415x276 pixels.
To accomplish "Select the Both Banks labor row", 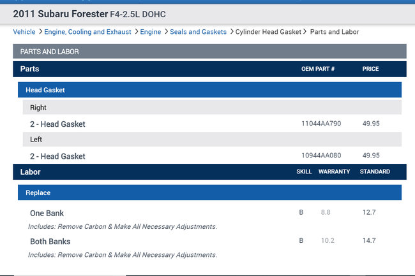I will (x=50, y=242).
